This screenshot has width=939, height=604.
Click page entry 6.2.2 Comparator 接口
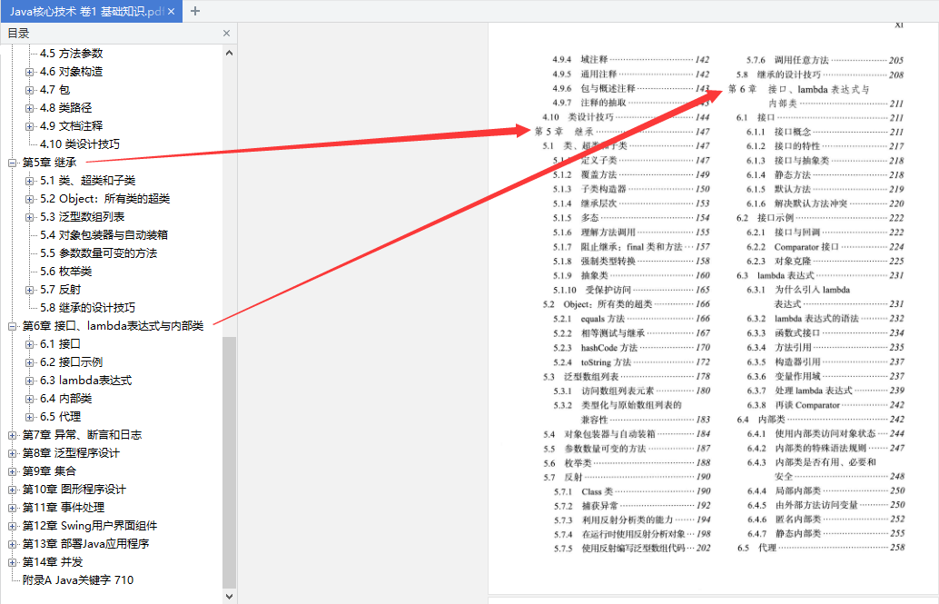[x=825, y=247]
